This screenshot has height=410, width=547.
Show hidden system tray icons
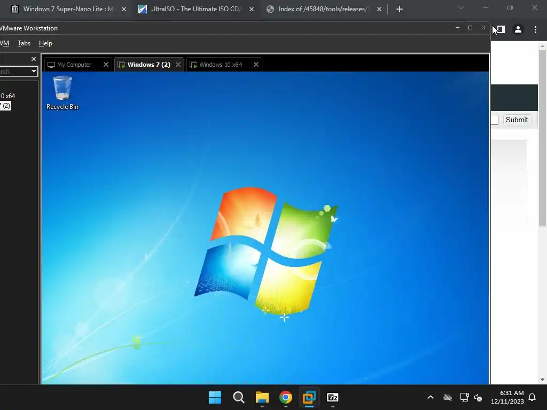click(x=431, y=397)
